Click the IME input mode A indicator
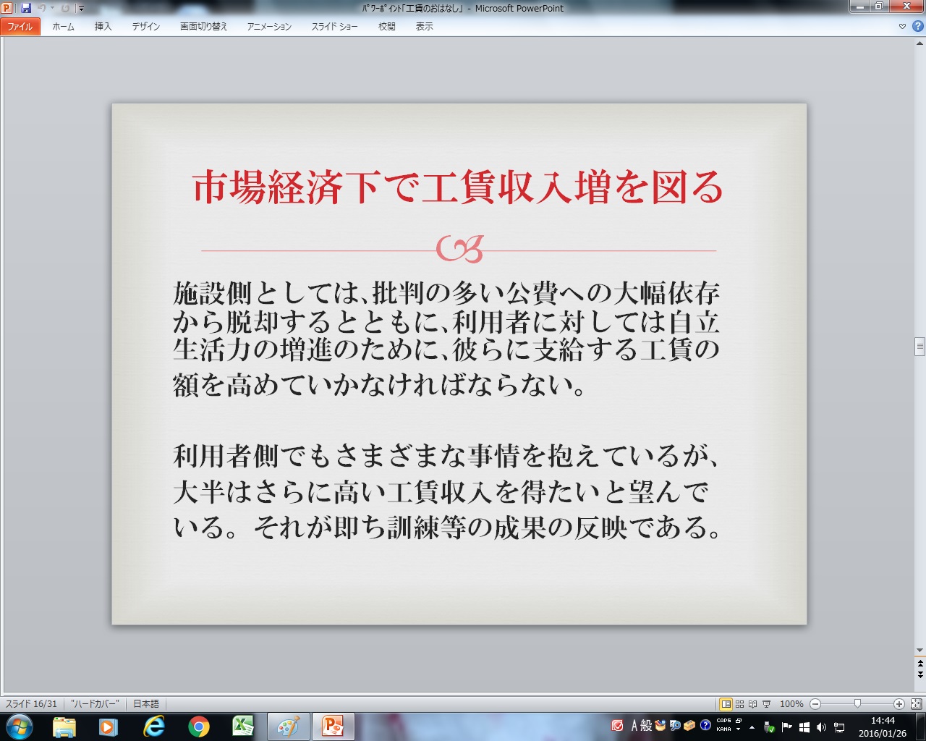This screenshot has height=741, width=926. tap(634, 725)
